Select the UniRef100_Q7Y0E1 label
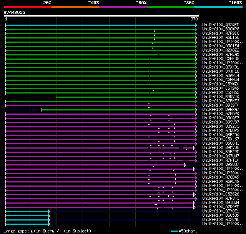Viewport: 246px width, 234px height. [221, 211]
